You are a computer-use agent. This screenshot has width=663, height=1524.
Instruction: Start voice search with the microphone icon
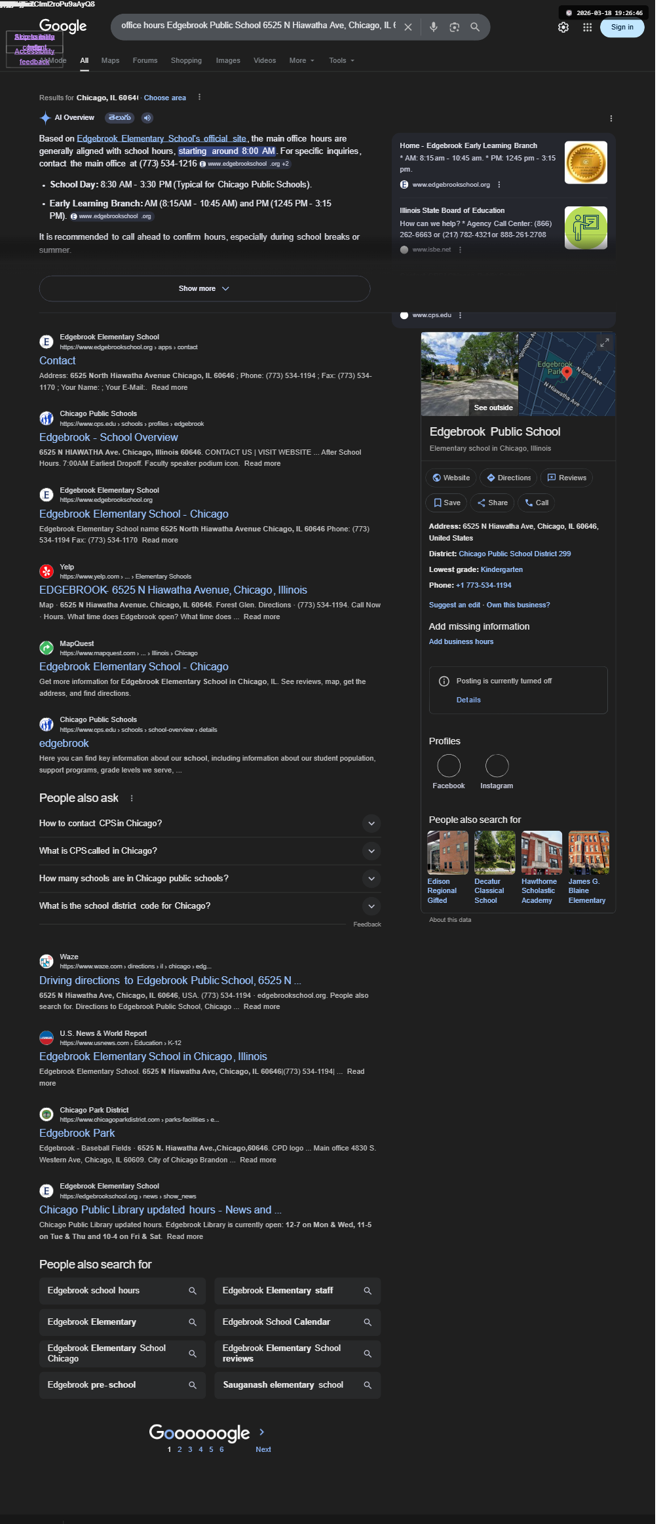point(434,27)
